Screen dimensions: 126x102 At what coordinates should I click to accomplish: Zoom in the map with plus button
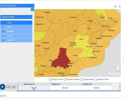[118, 66]
